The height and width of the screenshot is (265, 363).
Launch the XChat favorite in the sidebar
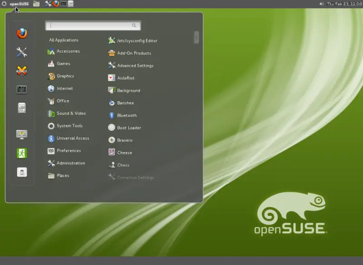pyautogui.click(x=22, y=71)
